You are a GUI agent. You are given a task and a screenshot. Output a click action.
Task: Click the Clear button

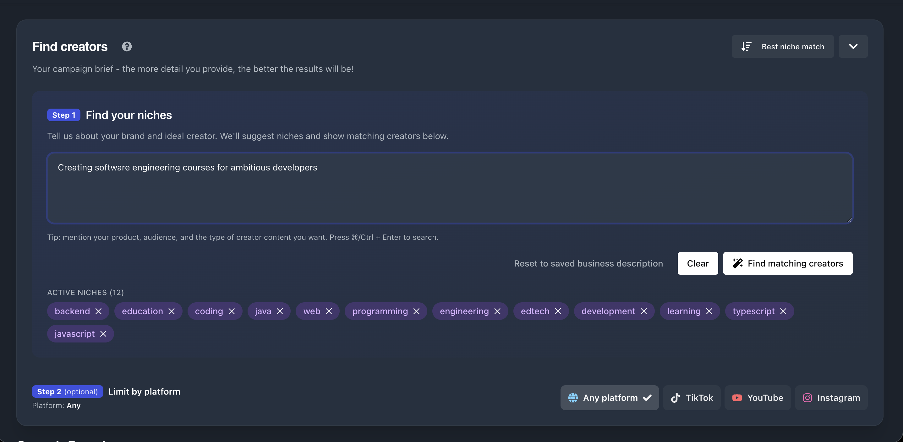tap(698, 263)
